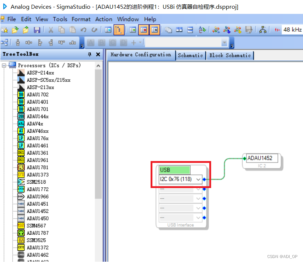Screen dimensions: 303x262
Task: Select ADAU1701 in the tree
Action: [38, 109]
